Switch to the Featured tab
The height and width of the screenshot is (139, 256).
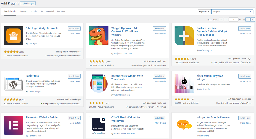(x=23, y=11)
